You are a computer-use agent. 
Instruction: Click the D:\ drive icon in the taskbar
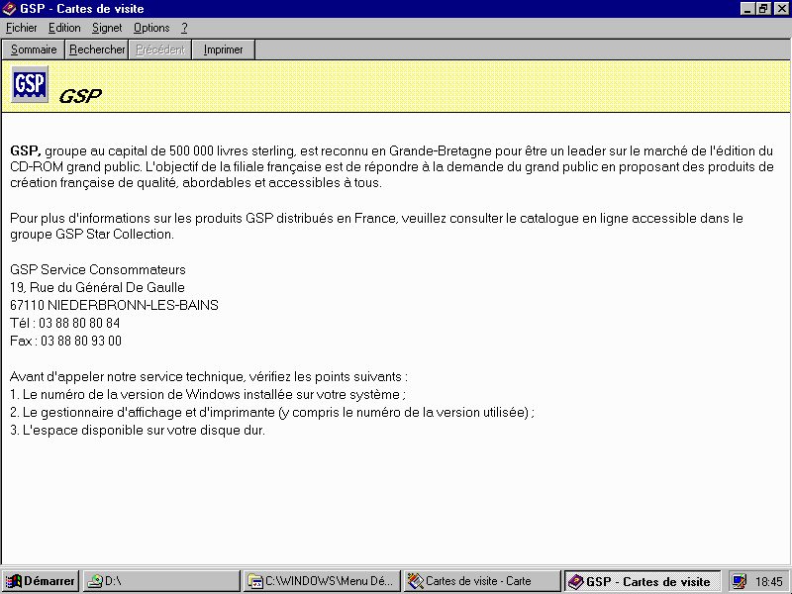[x=95, y=581]
